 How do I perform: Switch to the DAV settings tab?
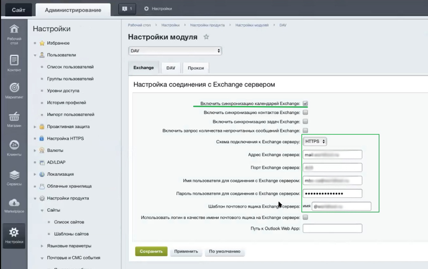pos(171,68)
